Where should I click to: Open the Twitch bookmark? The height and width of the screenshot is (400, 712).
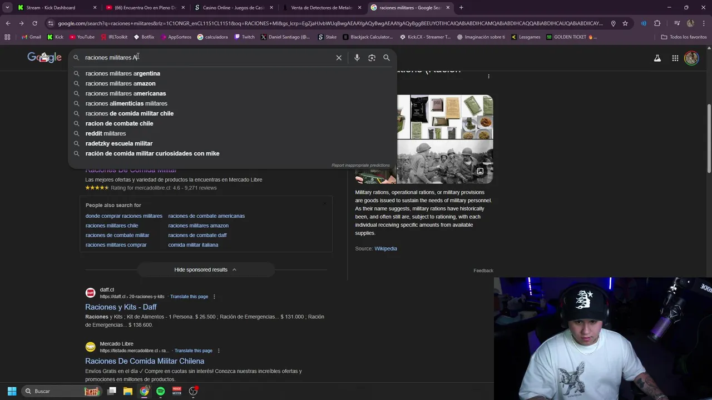tap(244, 37)
